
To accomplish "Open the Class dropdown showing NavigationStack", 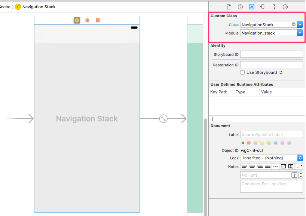I will point(299,24).
